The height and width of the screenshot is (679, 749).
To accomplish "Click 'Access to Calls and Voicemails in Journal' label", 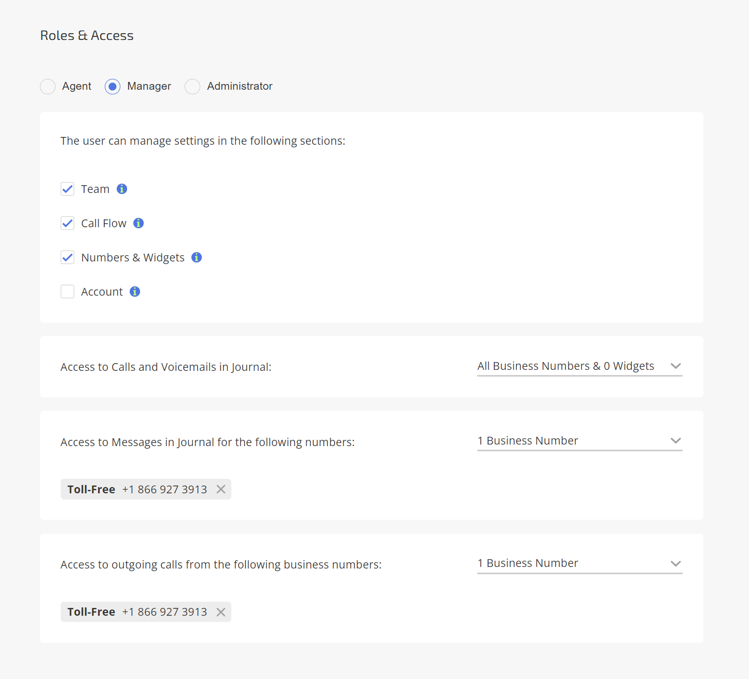I will tap(166, 367).
